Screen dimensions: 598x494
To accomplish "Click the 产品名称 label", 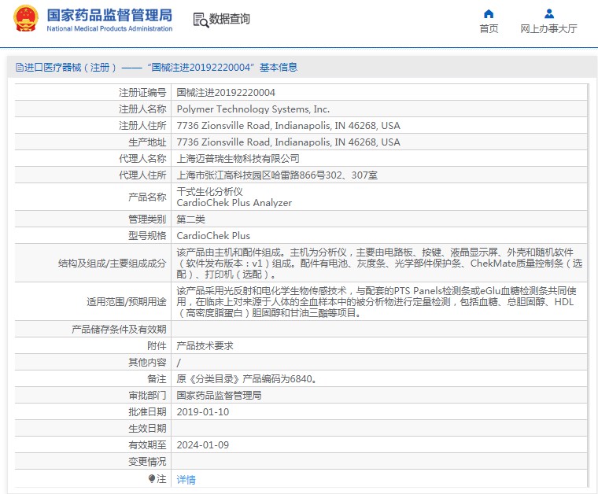I will click(147, 197).
